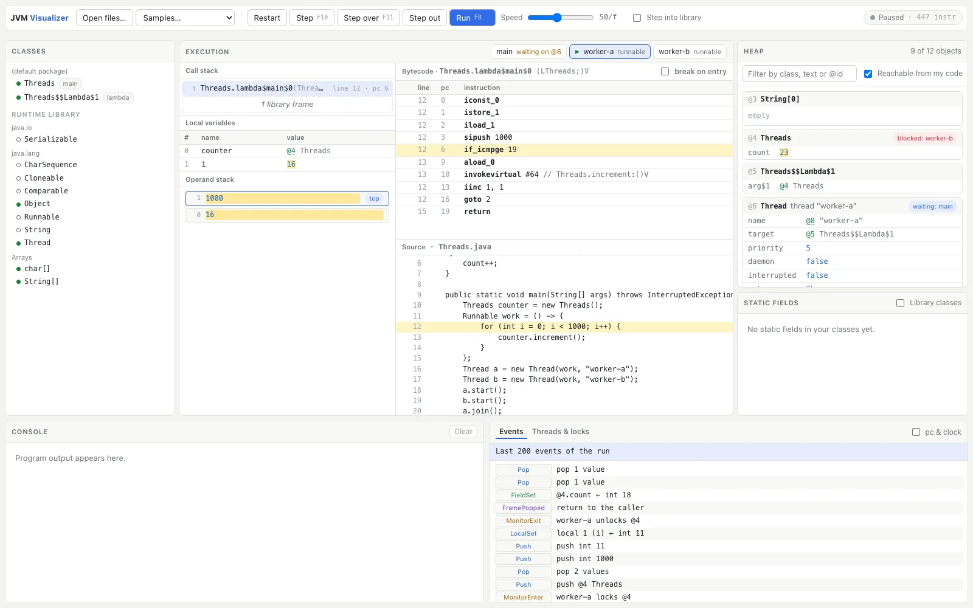973x608 pixels.
Task: Switch to Threads & locks tab
Action: 561,432
